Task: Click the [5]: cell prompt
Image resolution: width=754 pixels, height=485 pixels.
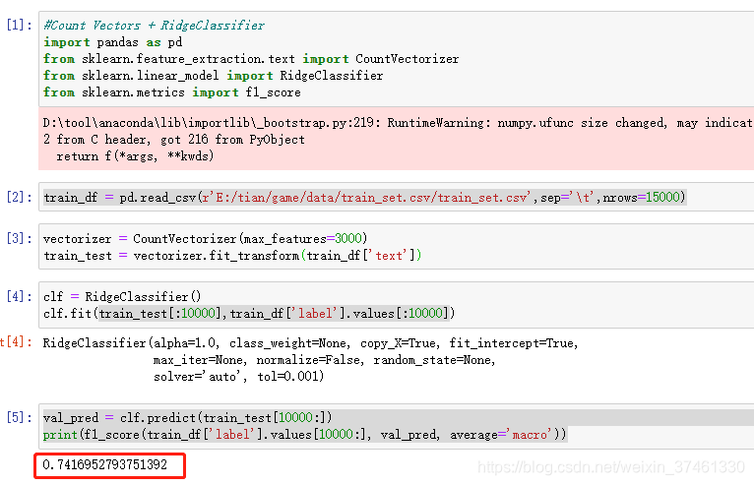Action: (x=20, y=417)
